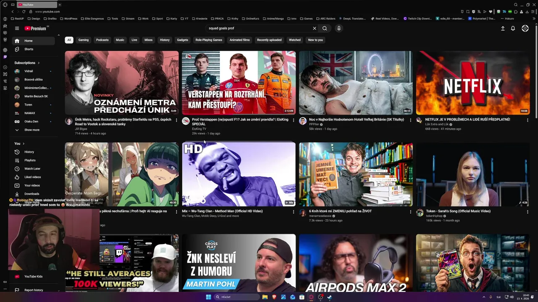This screenshot has height=302, width=538.
Task: Reload the page in the browser
Action: pyautogui.click(x=24, y=12)
